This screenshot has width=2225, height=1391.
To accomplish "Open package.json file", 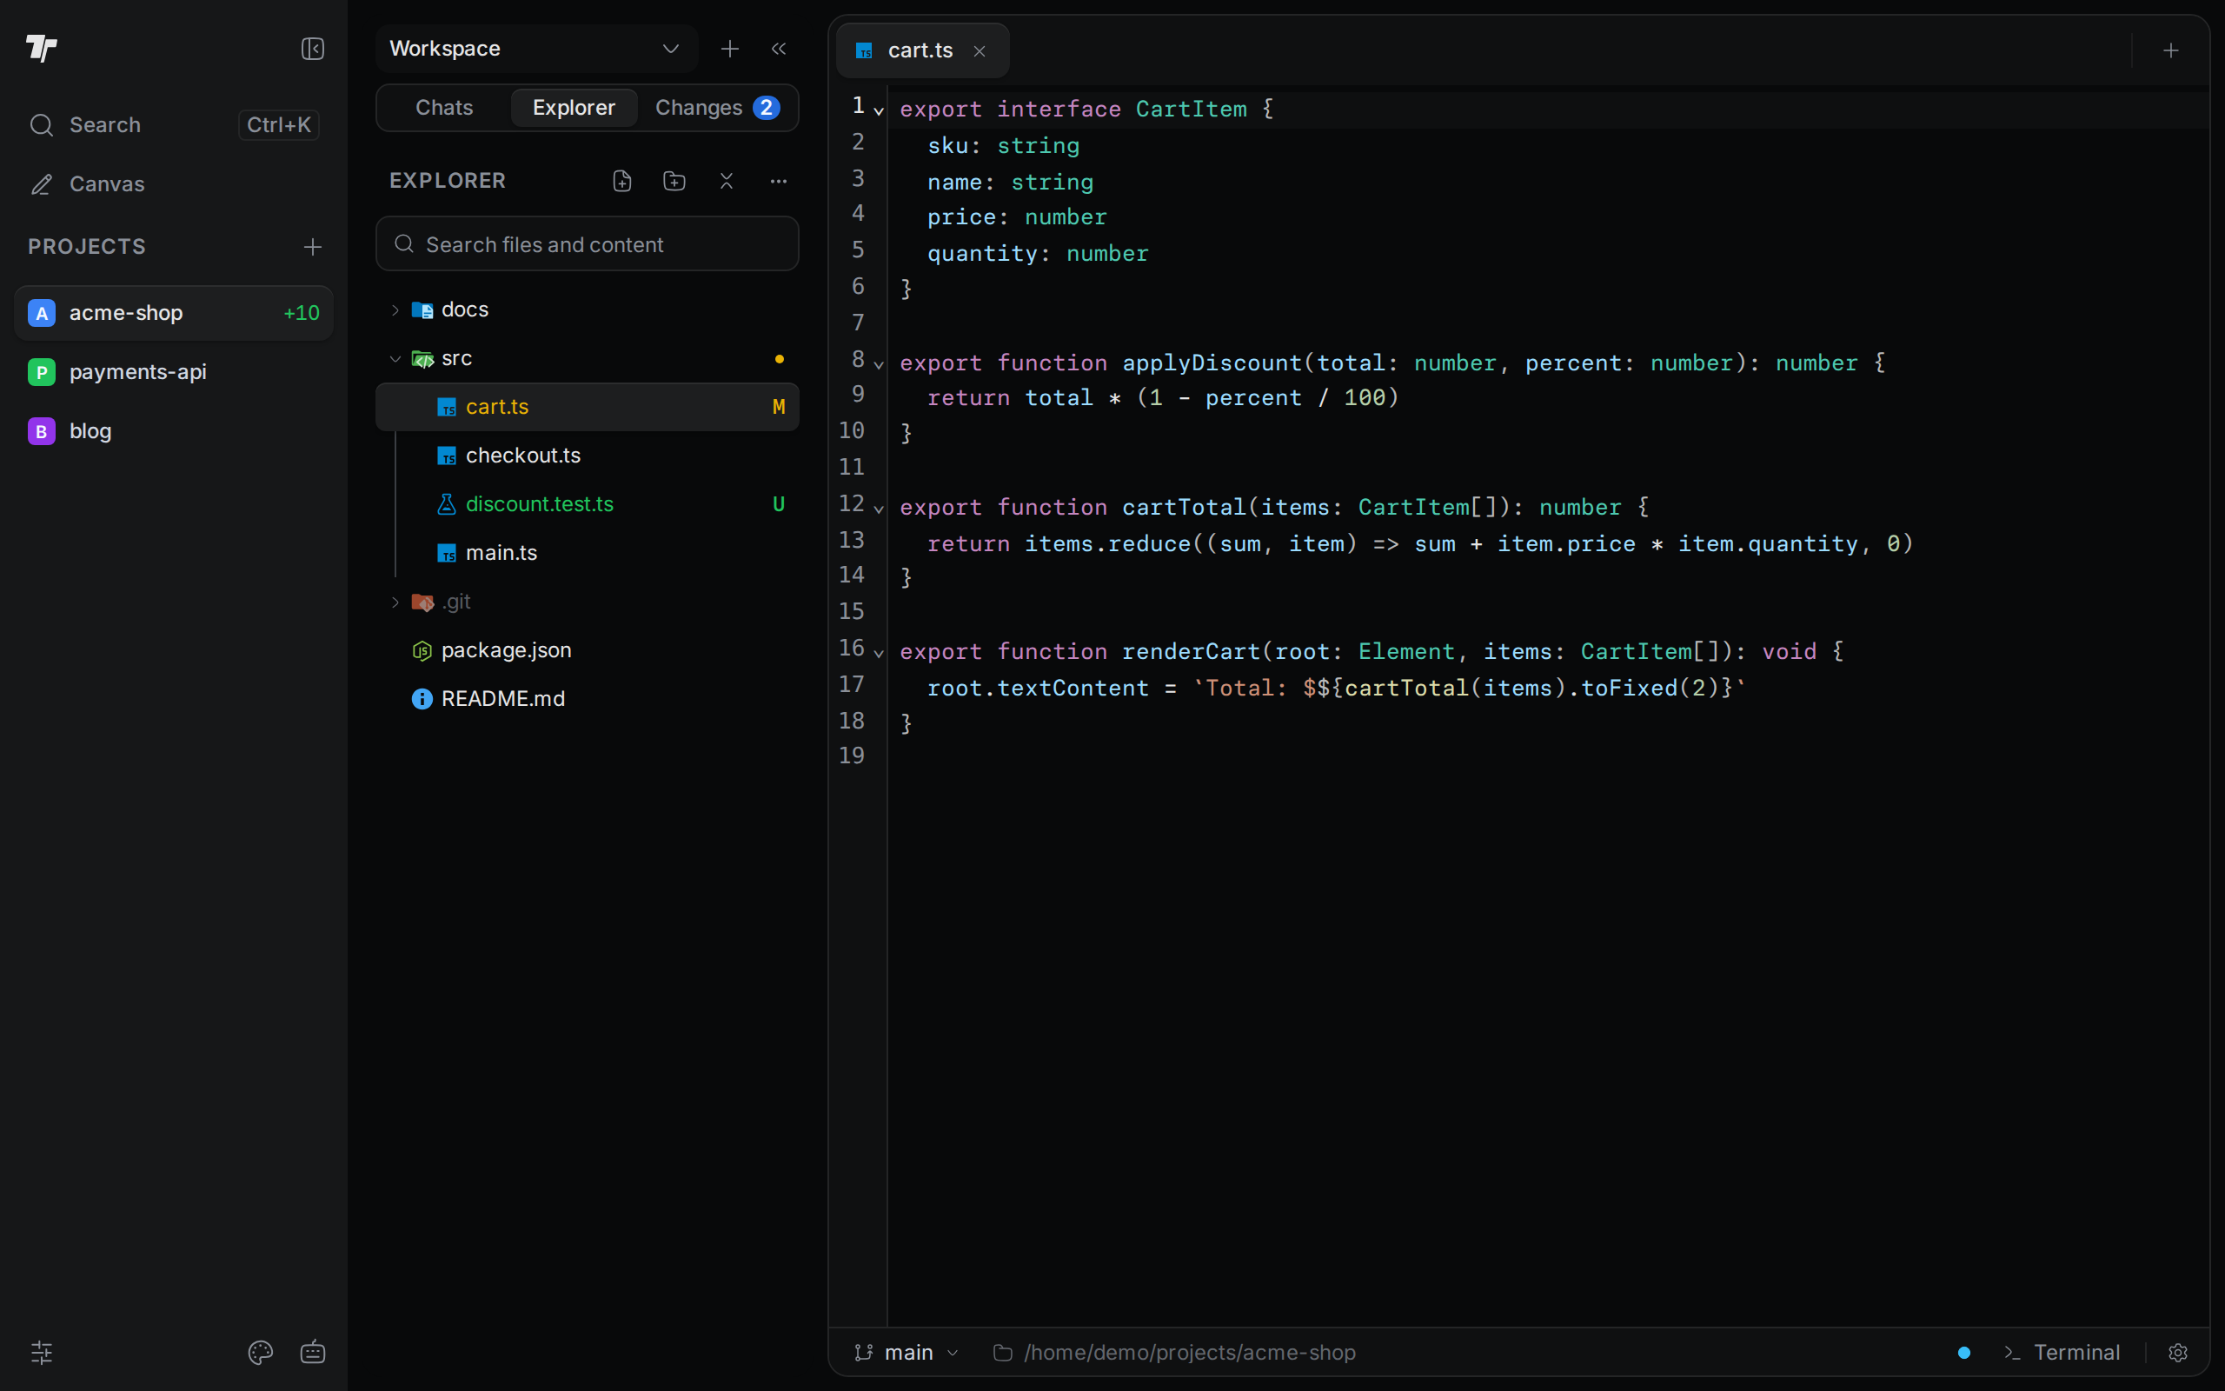I will (588, 650).
